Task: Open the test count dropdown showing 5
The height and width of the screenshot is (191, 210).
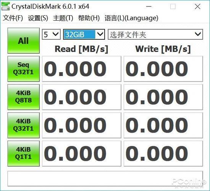Action: point(51,34)
